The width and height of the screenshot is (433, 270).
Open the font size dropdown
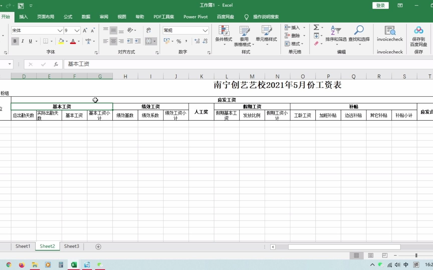(x=77, y=30)
